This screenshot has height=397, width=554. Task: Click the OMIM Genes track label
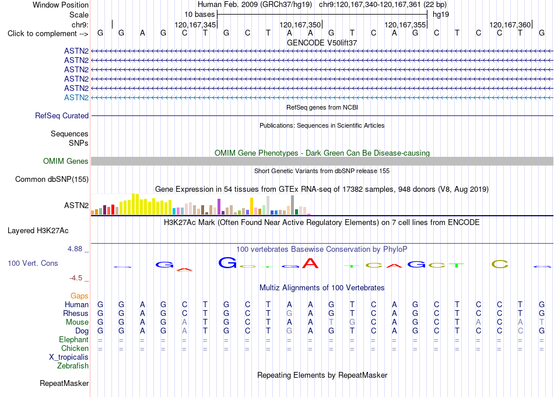pos(66,161)
